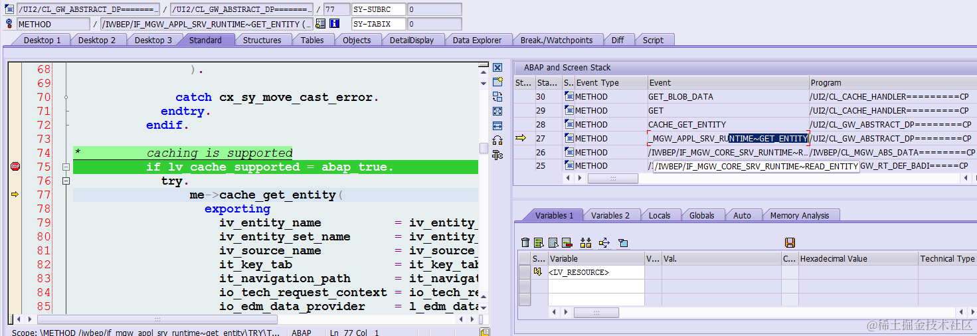977x336 pixels.
Task: Open the Desktop 1 tab
Action: pos(42,40)
